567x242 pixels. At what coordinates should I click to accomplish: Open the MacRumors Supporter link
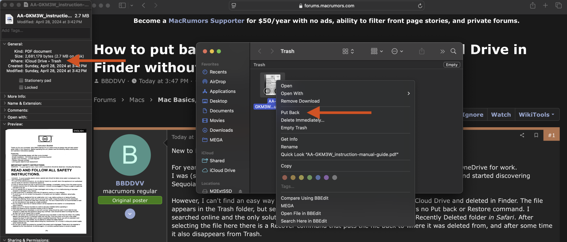(x=206, y=21)
